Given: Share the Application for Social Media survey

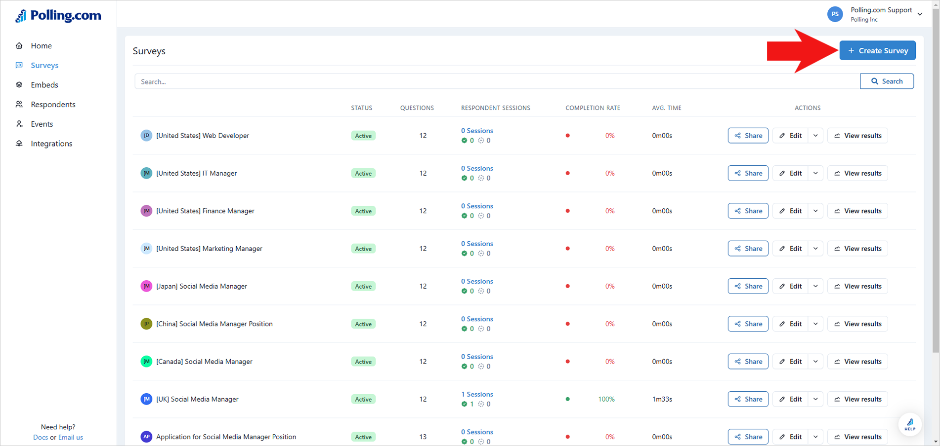Looking at the screenshot, I should pyautogui.click(x=748, y=437).
